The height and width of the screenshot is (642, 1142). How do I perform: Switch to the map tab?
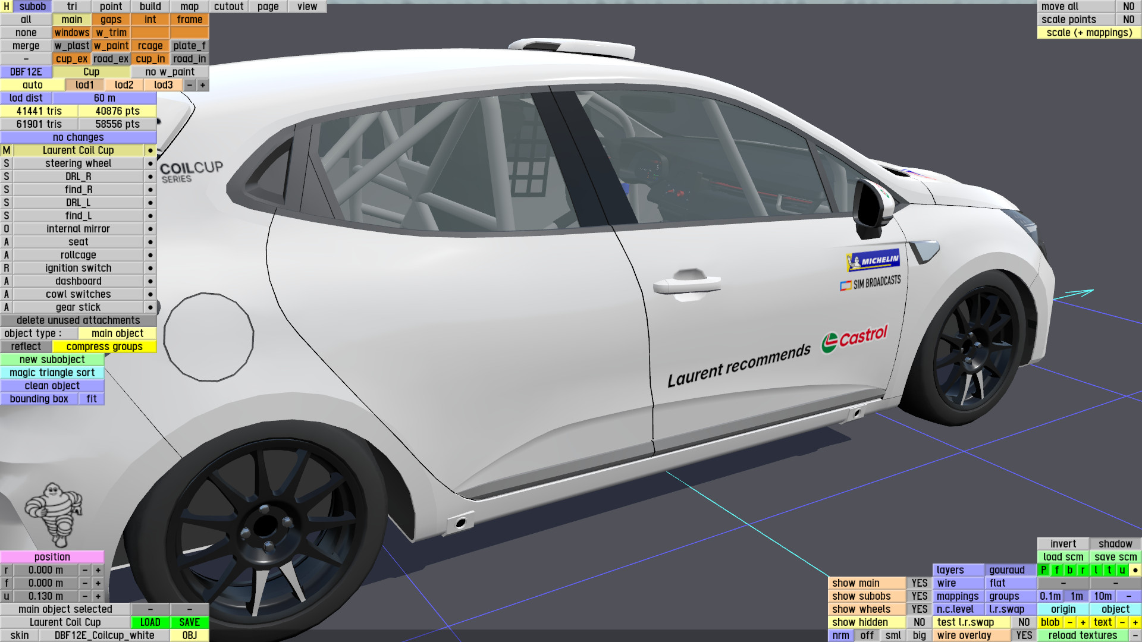189,7
